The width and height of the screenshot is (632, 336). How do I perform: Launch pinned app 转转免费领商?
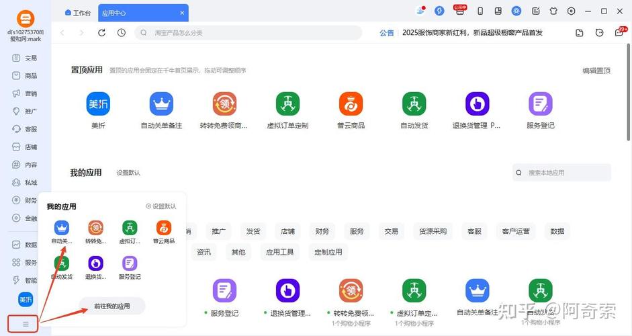click(224, 103)
